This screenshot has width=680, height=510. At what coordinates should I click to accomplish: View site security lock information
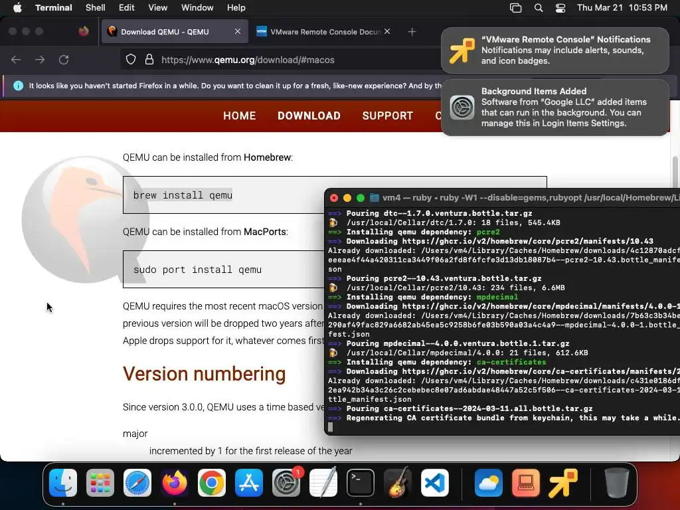(x=149, y=59)
